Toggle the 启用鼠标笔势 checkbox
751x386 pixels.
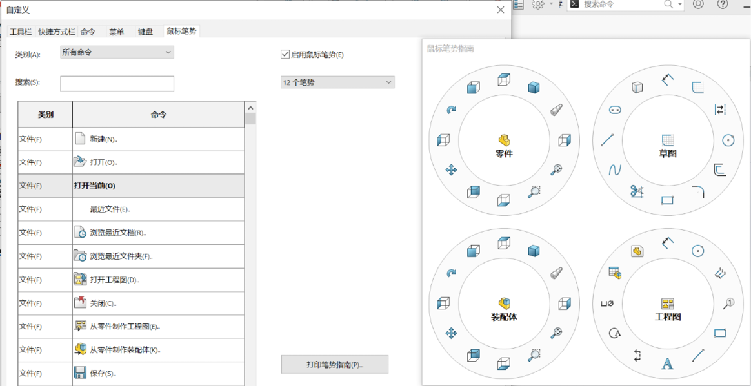click(x=285, y=55)
